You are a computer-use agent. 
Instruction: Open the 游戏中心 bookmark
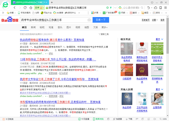70,13
